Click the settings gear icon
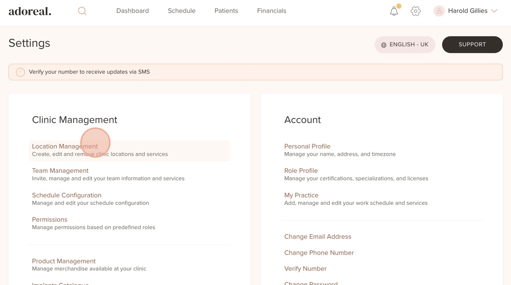 coord(415,11)
